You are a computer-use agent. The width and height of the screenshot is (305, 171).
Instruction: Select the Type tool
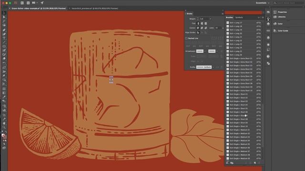[x=4, y=38]
